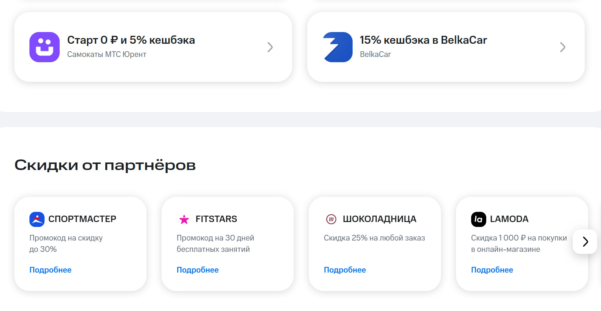Open Подробнее link under Шоколадница
This screenshot has width=601, height=311.
tap(345, 270)
